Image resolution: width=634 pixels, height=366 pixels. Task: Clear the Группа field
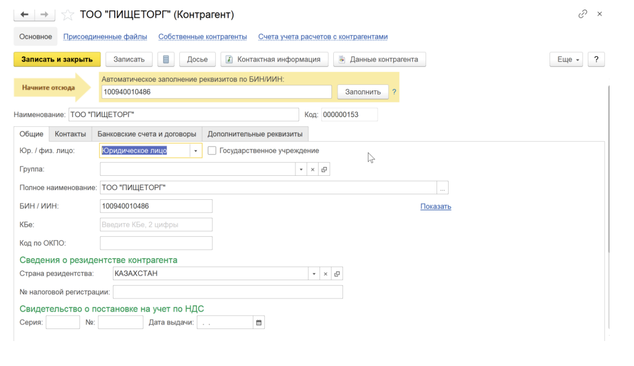pos(313,170)
